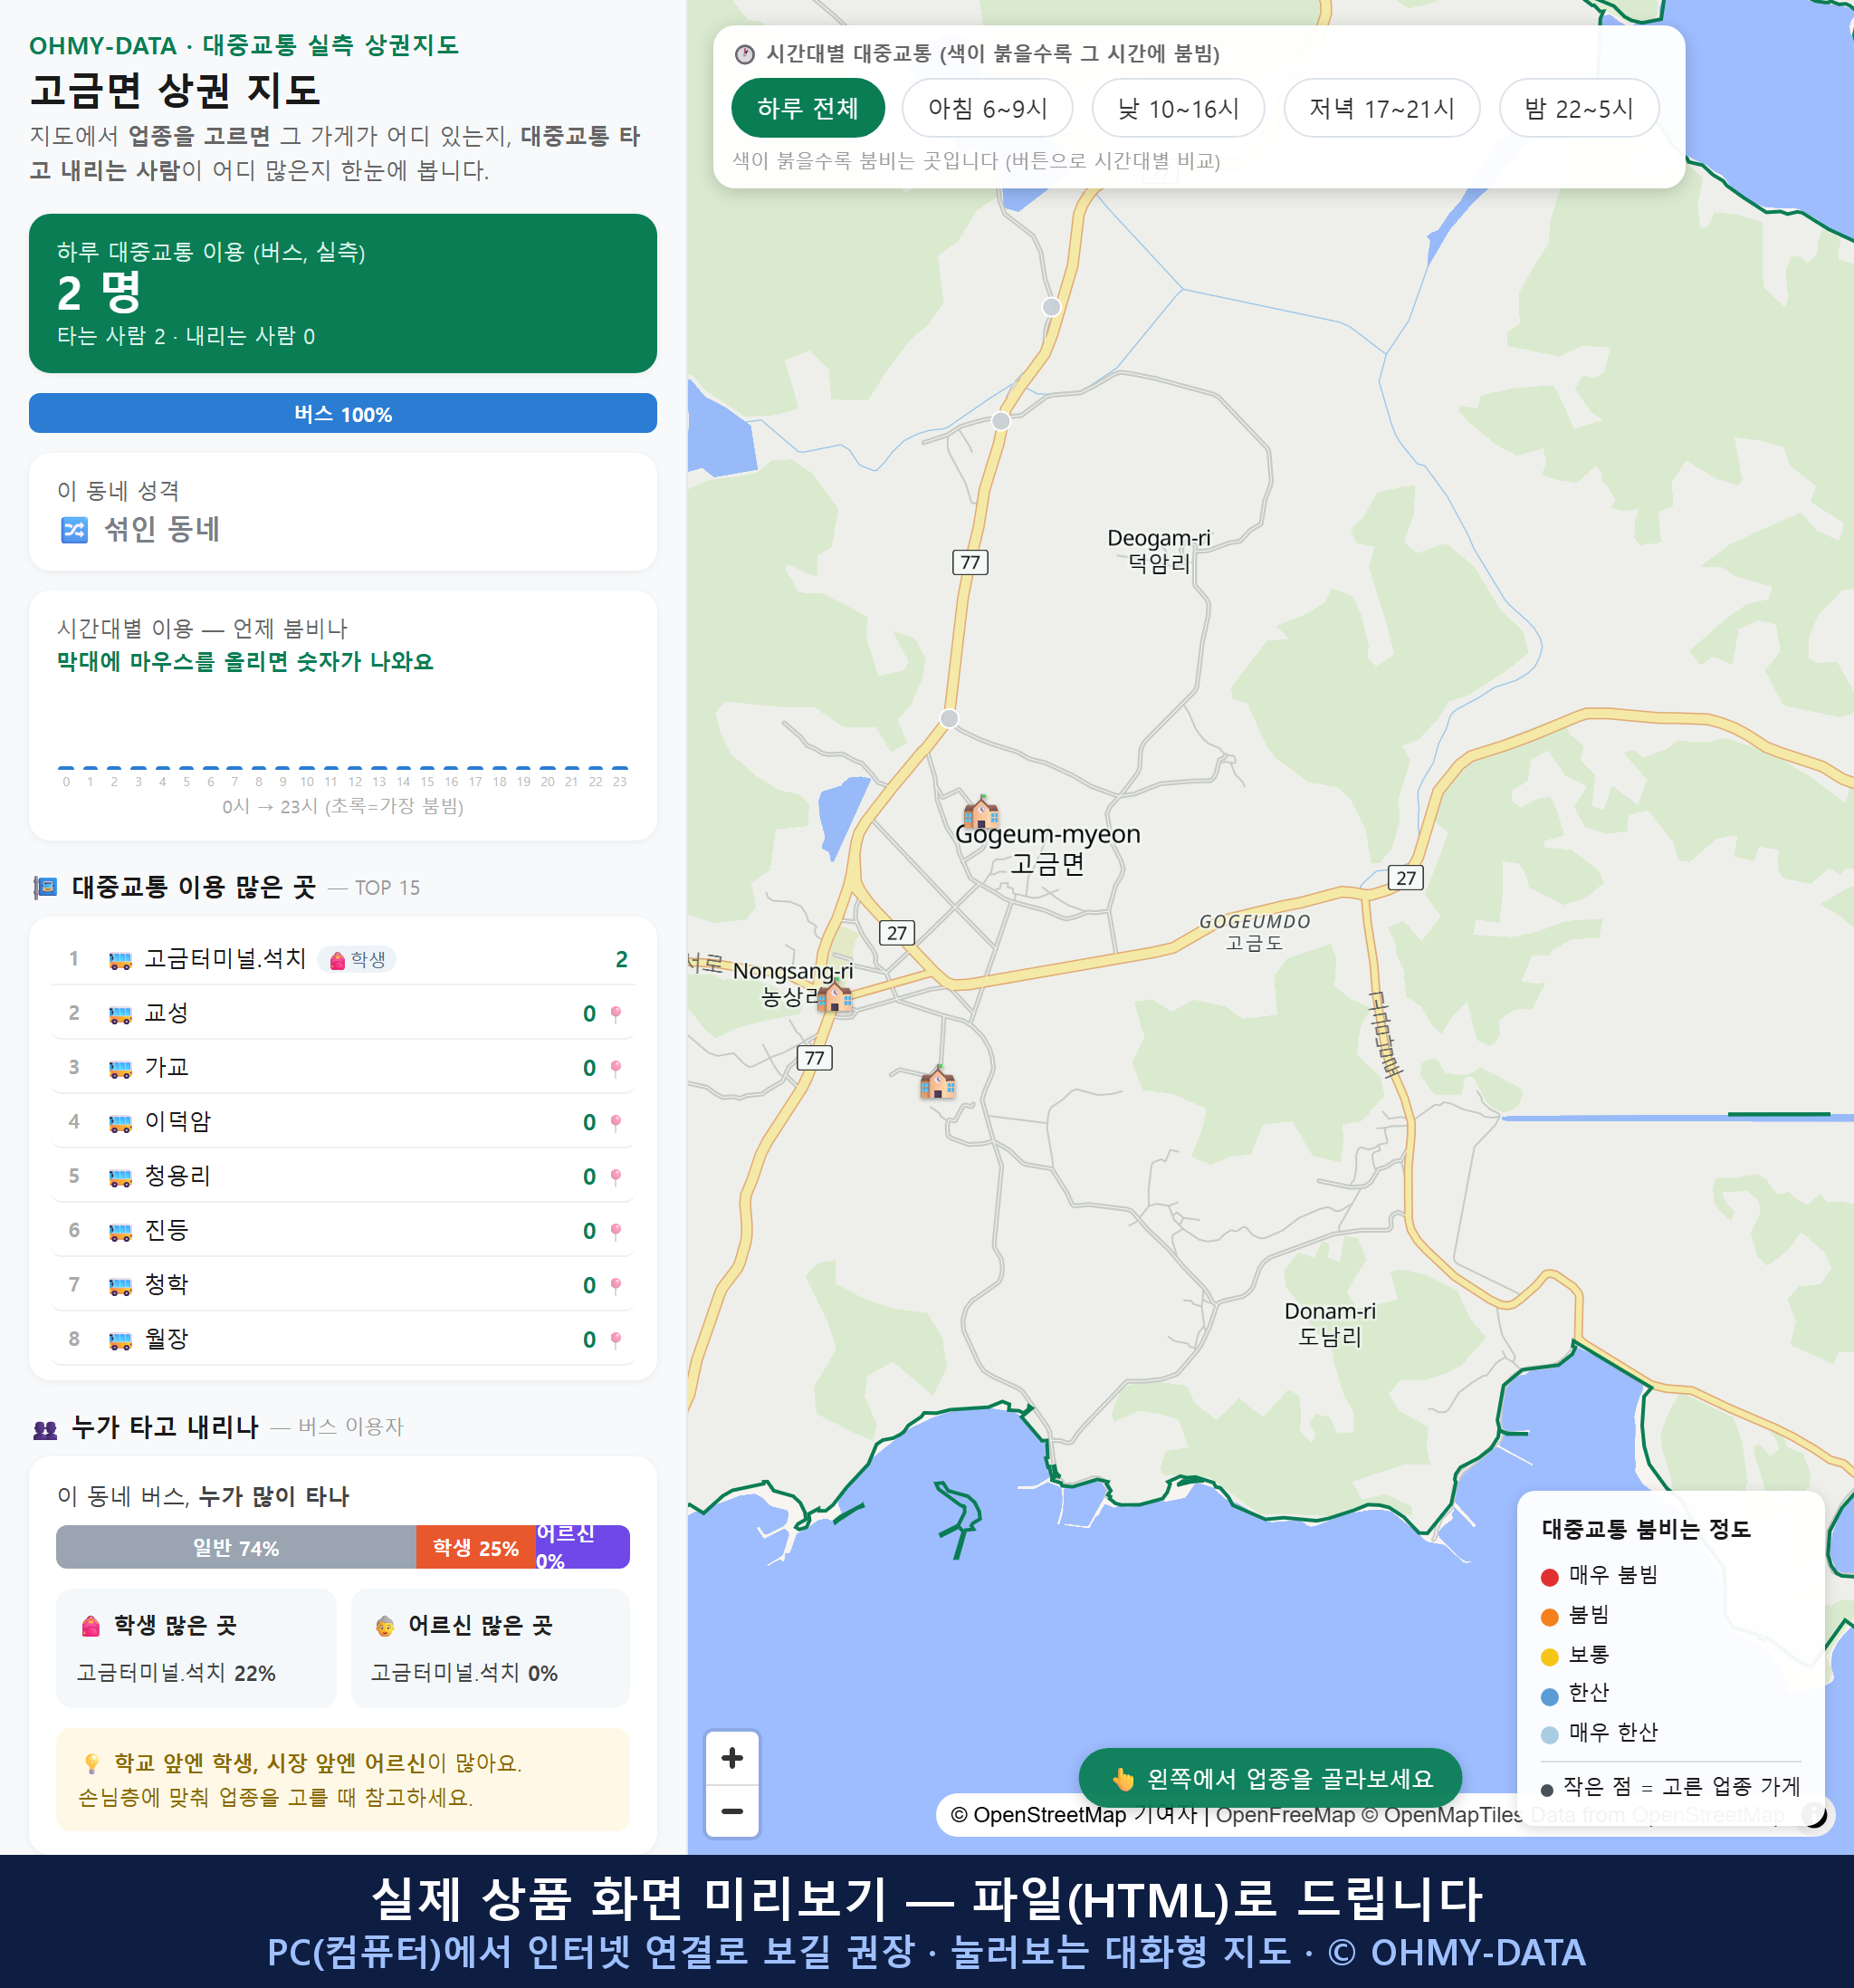1854x1988 pixels.
Task: Locate 청학 using its map pin icon
Action: tap(616, 1285)
